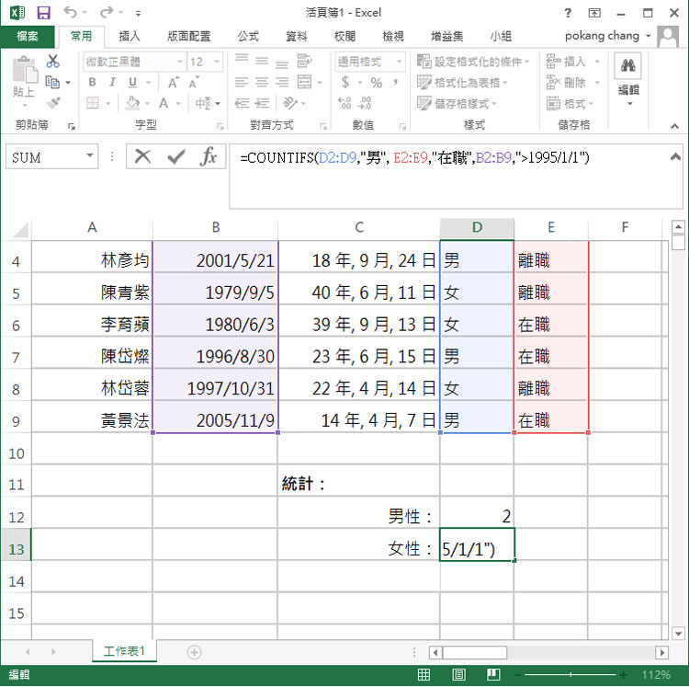Expand the Name Box dropdown showing SUM
Viewport: 689px width, 687px height.
pos(90,157)
